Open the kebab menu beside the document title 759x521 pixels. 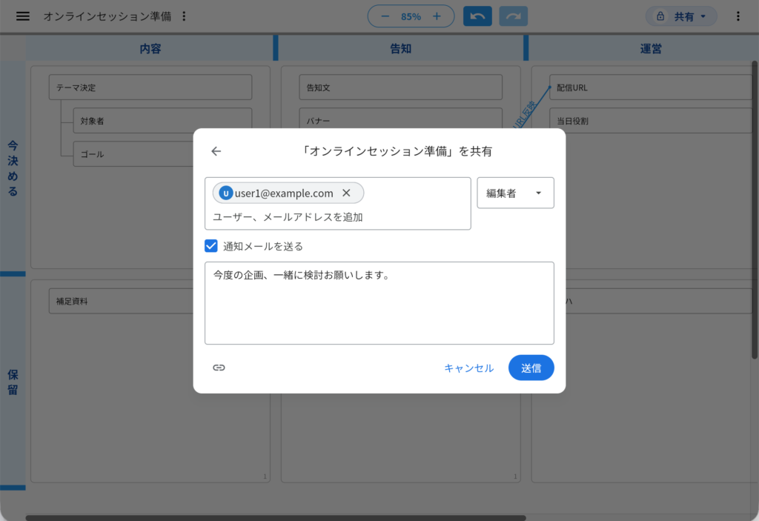183,16
